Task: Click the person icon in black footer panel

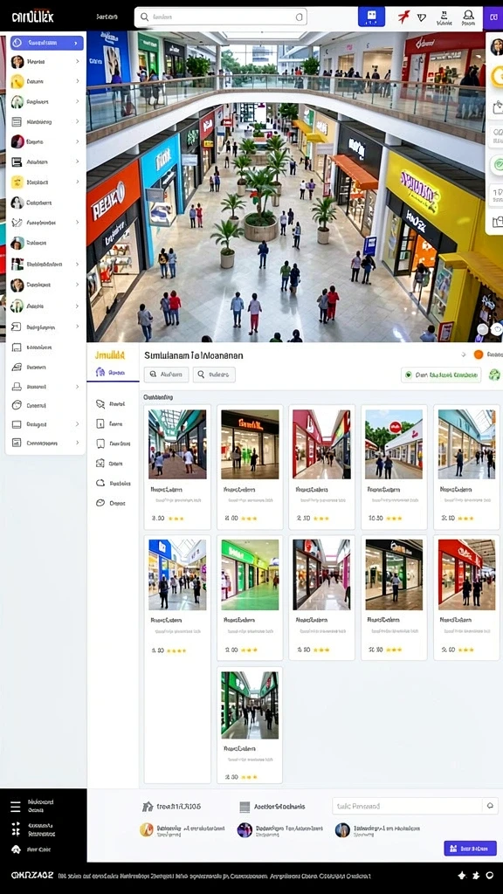Action: click(16, 849)
